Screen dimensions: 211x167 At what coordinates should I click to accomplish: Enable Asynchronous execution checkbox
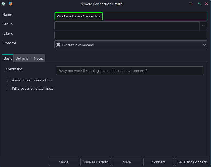pyautogui.click(x=9, y=80)
